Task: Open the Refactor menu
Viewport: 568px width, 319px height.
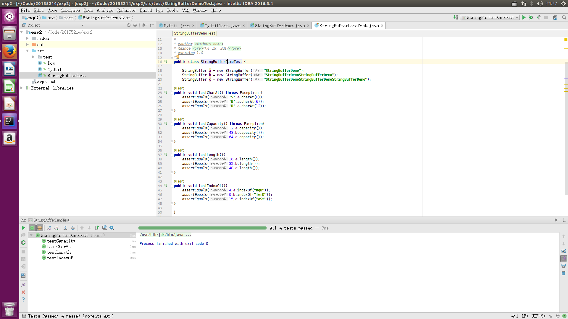Action: (127, 10)
